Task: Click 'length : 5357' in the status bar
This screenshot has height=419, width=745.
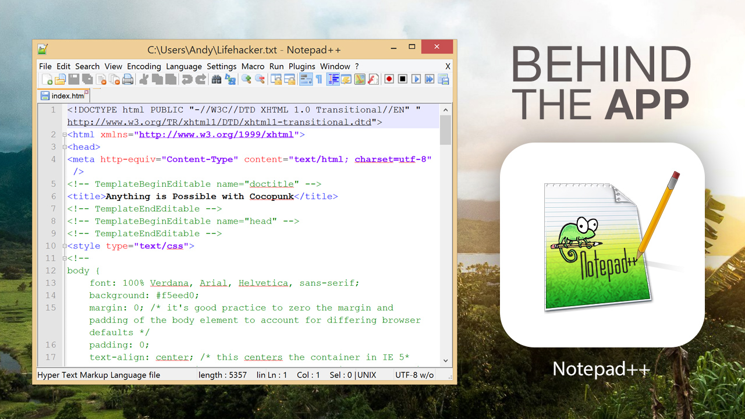Action: click(223, 375)
